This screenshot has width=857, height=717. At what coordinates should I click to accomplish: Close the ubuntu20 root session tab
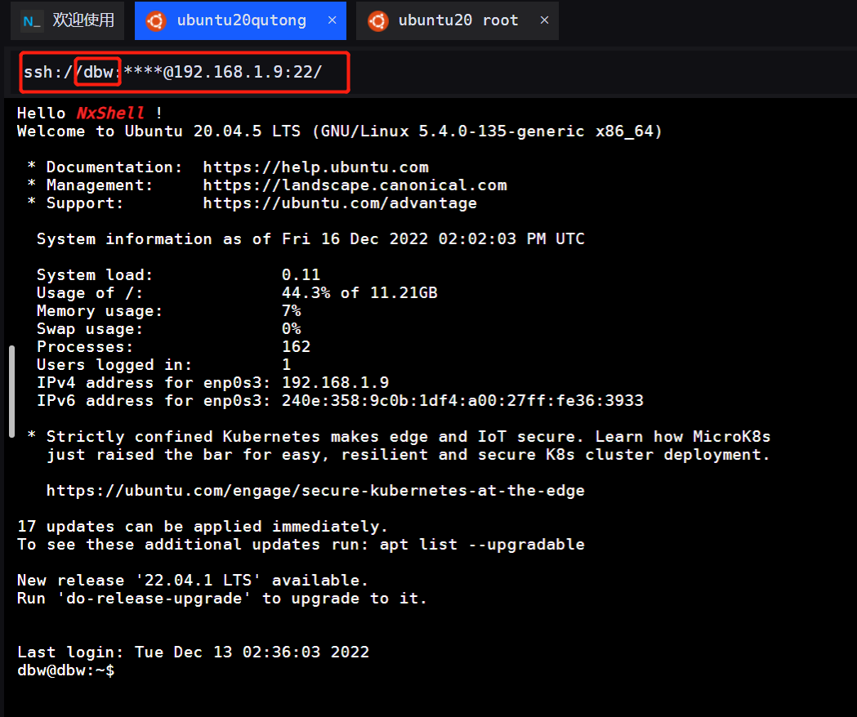pyautogui.click(x=544, y=20)
